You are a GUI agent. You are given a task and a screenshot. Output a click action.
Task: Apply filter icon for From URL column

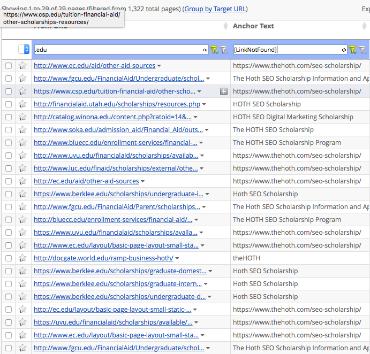(x=214, y=50)
